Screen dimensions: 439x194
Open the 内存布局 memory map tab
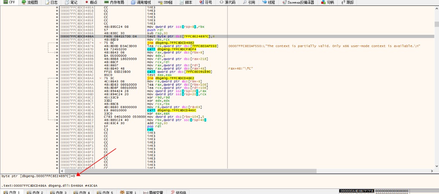click(x=115, y=2)
